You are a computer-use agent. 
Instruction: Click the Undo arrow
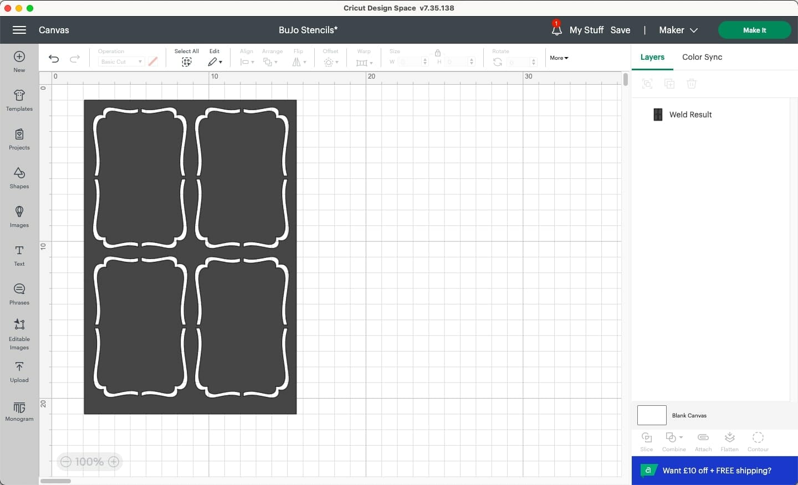[53, 59]
